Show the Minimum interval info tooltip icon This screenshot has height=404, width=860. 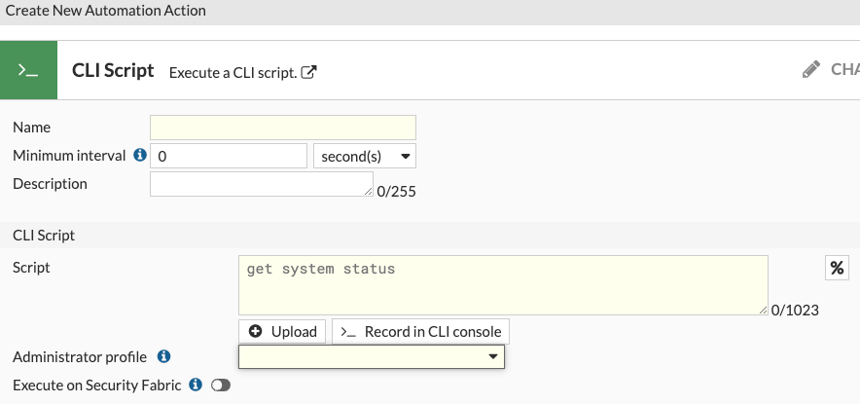pyautogui.click(x=139, y=155)
